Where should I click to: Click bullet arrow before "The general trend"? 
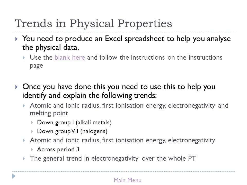pos(24,159)
